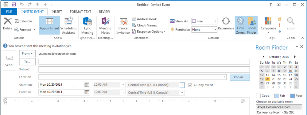The height and width of the screenshot is (115, 307).
Task: Click Forward in Actions group
Action: [x=23, y=30]
